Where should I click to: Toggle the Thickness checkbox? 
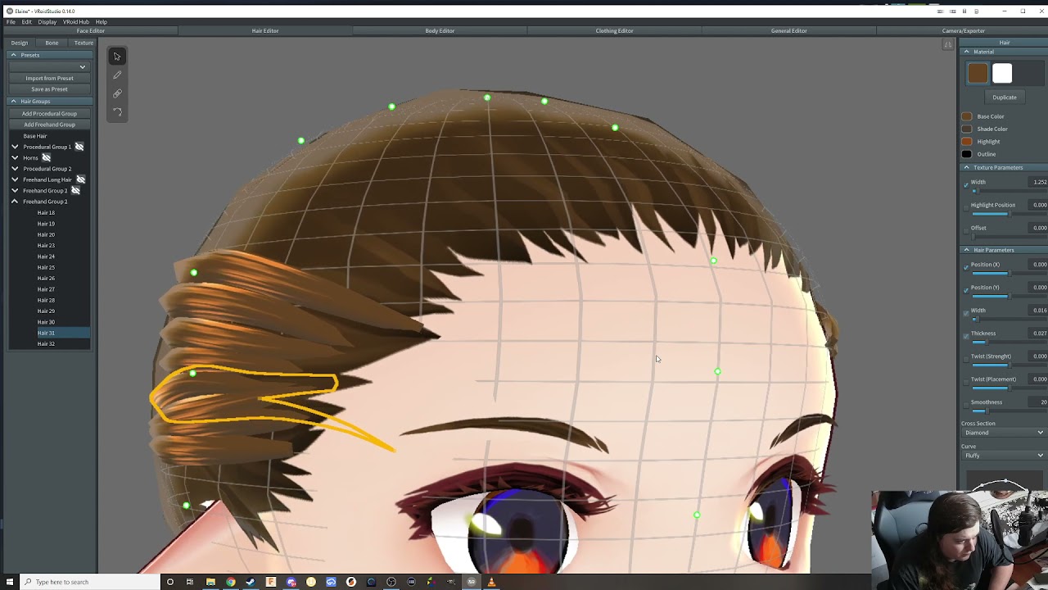pos(966,336)
